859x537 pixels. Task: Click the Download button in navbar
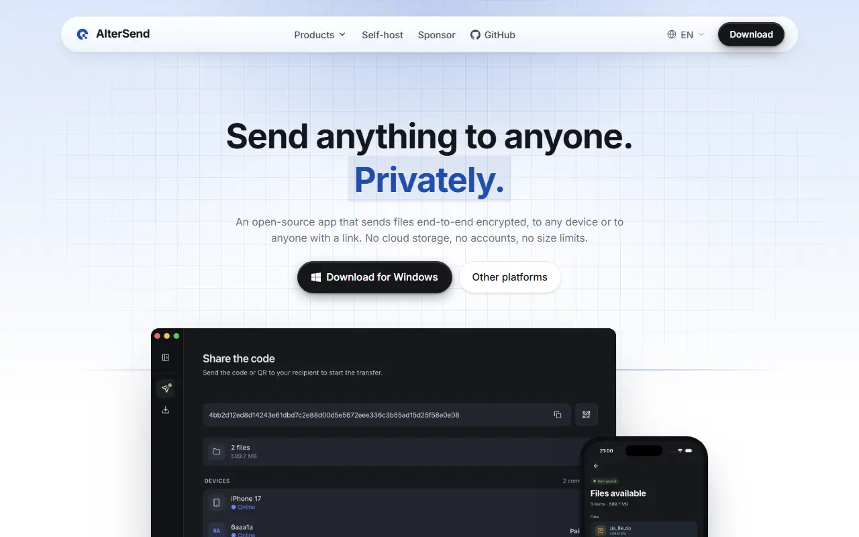751,34
